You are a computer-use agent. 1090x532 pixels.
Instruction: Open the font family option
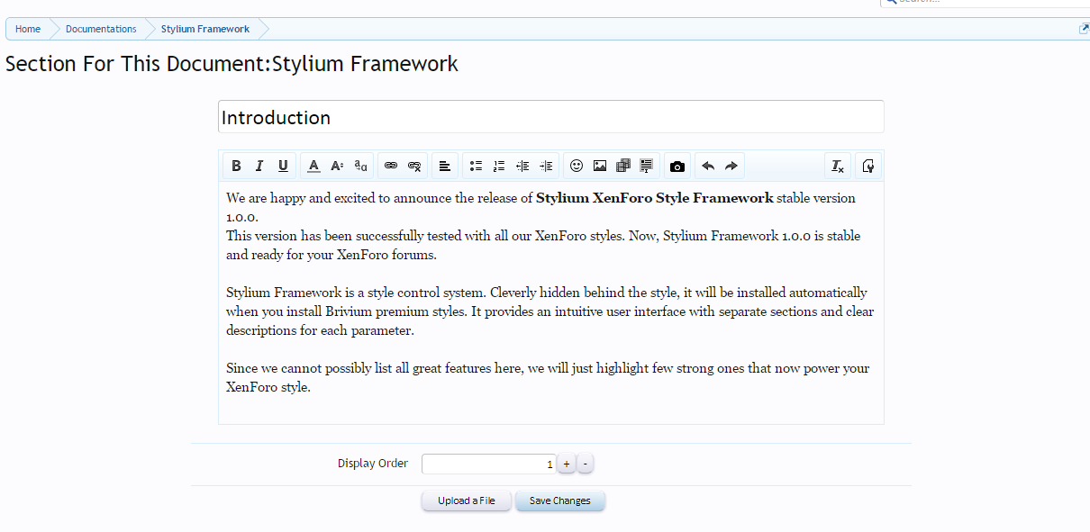coord(360,166)
